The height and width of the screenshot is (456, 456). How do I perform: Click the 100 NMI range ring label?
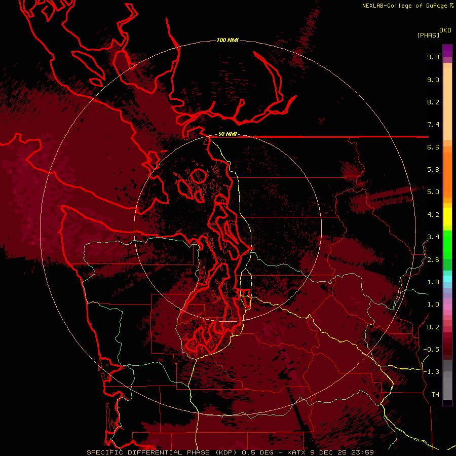point(227,40)
